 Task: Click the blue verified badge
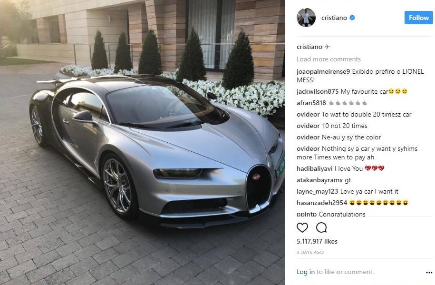pos(352,18)
